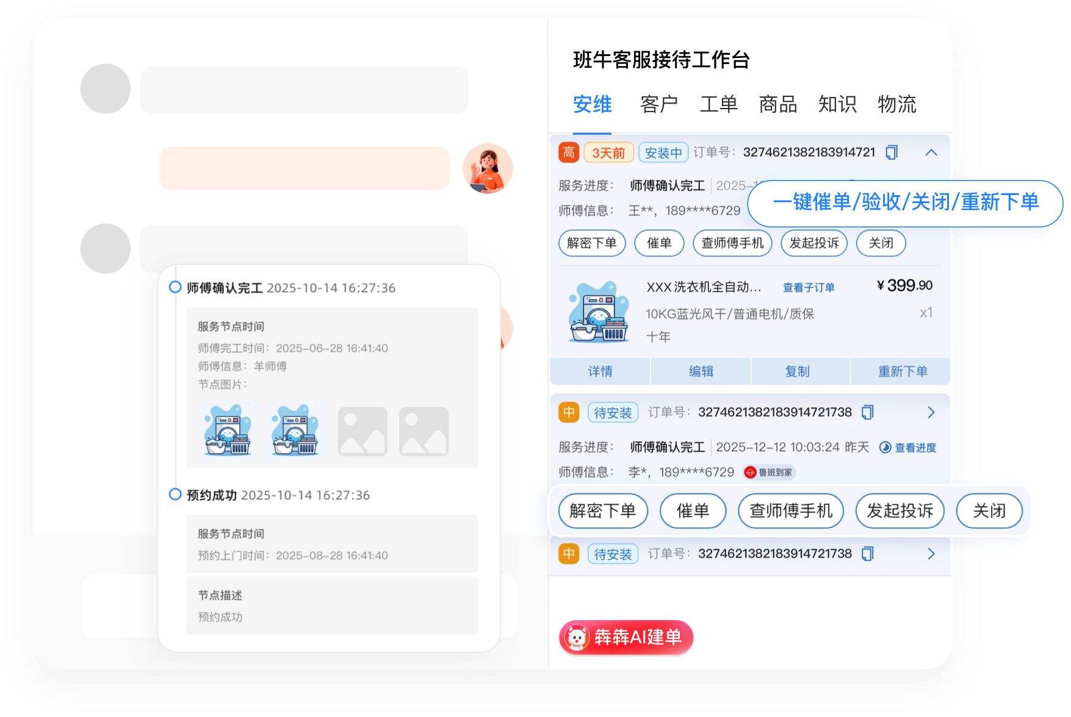The height and width of the screenshot is (717, 1071).
Task: Click 待安装 tag in third order
Action: 613,554
